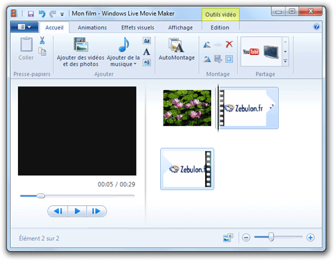
Task: Publish the movie to YouTube
Action: 251,52
